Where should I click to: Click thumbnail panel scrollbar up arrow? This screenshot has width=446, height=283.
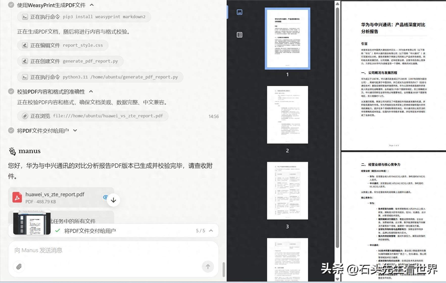coord(337,4)
